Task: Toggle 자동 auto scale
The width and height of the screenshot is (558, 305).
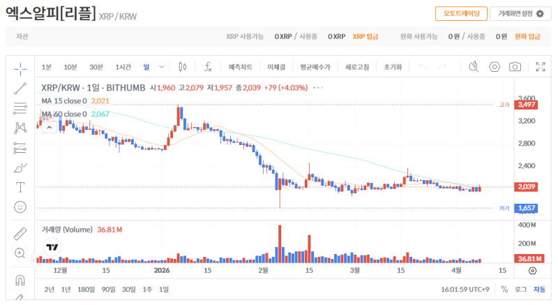Action: pos(539,290)
